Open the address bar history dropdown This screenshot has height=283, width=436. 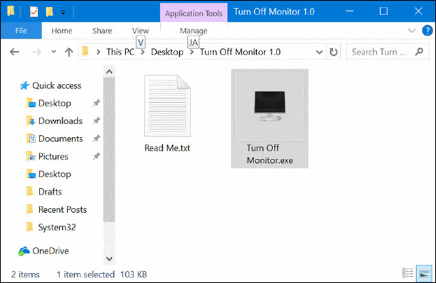coord(320,52)
